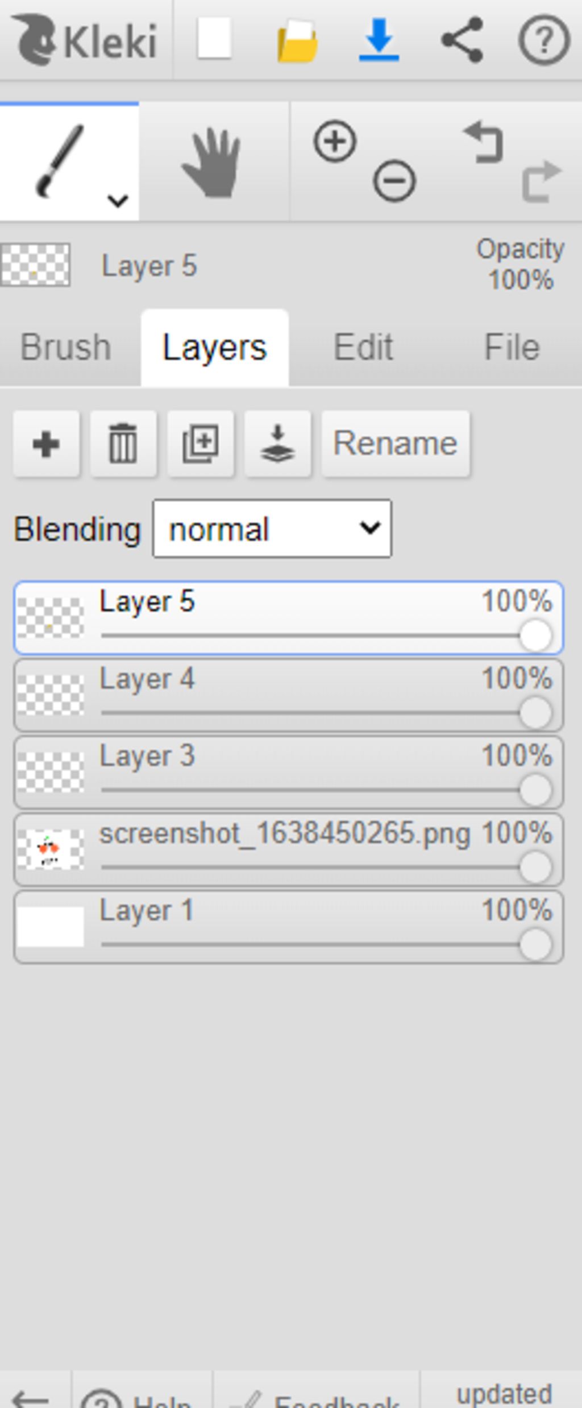This screenshot has width=582, height=1408.
Task: Open the import image folder icon
Action: pos(297,41)
